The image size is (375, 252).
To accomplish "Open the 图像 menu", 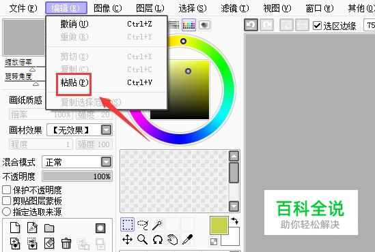I will 108,8.
